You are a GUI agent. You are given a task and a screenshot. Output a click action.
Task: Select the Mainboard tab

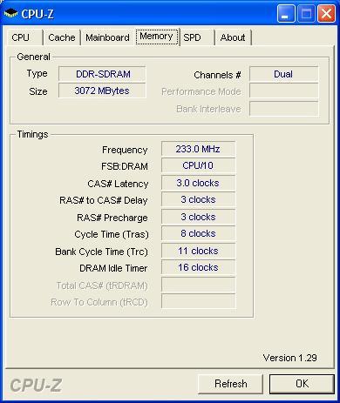(107, 37)
